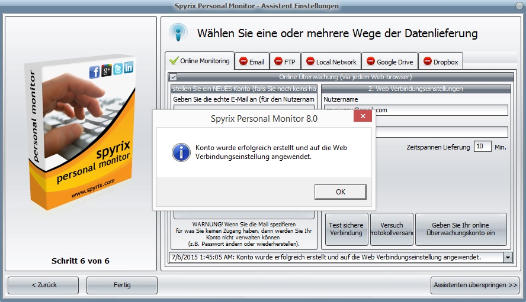This screenshot has width=526, height=302.
Task: Click Assistenten überspringen to skip wizard
Action: click(475, 285)
